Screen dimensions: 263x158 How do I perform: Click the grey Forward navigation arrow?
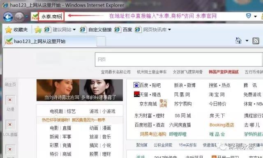click(19, 17)
